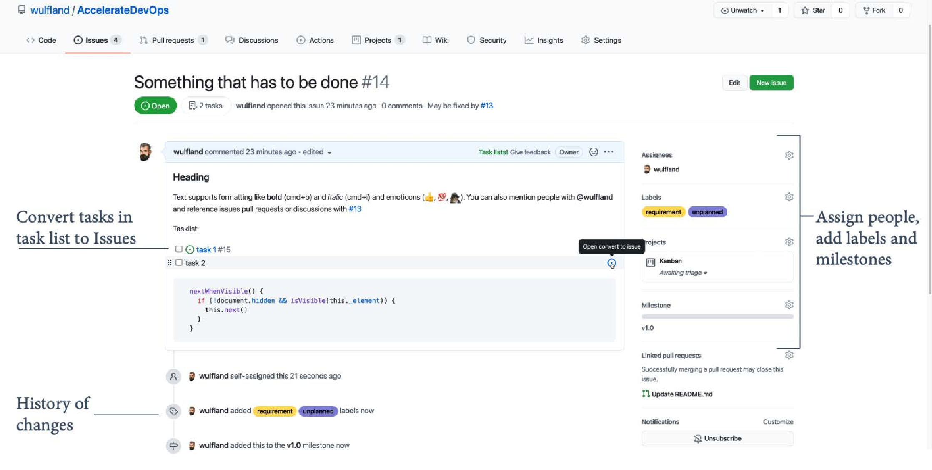Click the repository book icon beside wulfland
The height and width of the screenshot is (470, 932).
[x=22, y=10]
